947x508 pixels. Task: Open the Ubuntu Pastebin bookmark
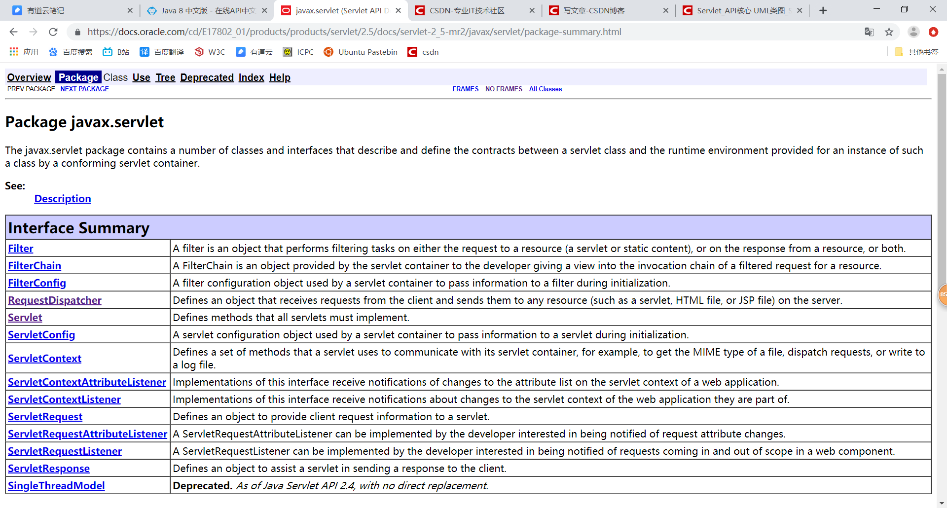(361, 52)
